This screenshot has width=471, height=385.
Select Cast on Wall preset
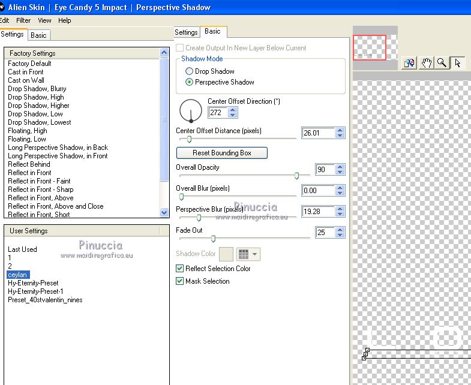[26, 80]
